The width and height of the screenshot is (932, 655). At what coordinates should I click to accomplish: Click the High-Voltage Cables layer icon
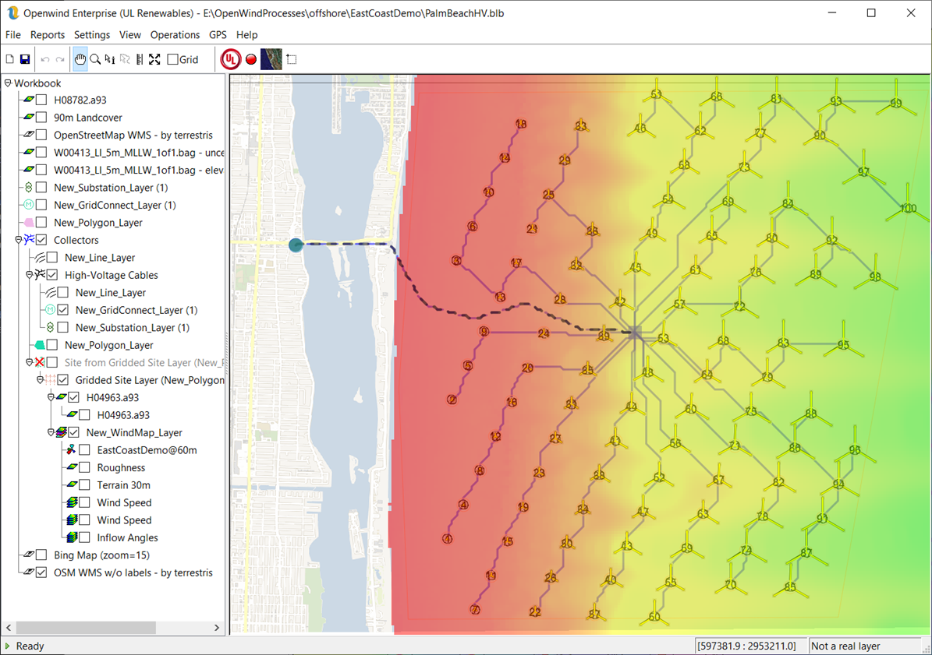point(40,275)
